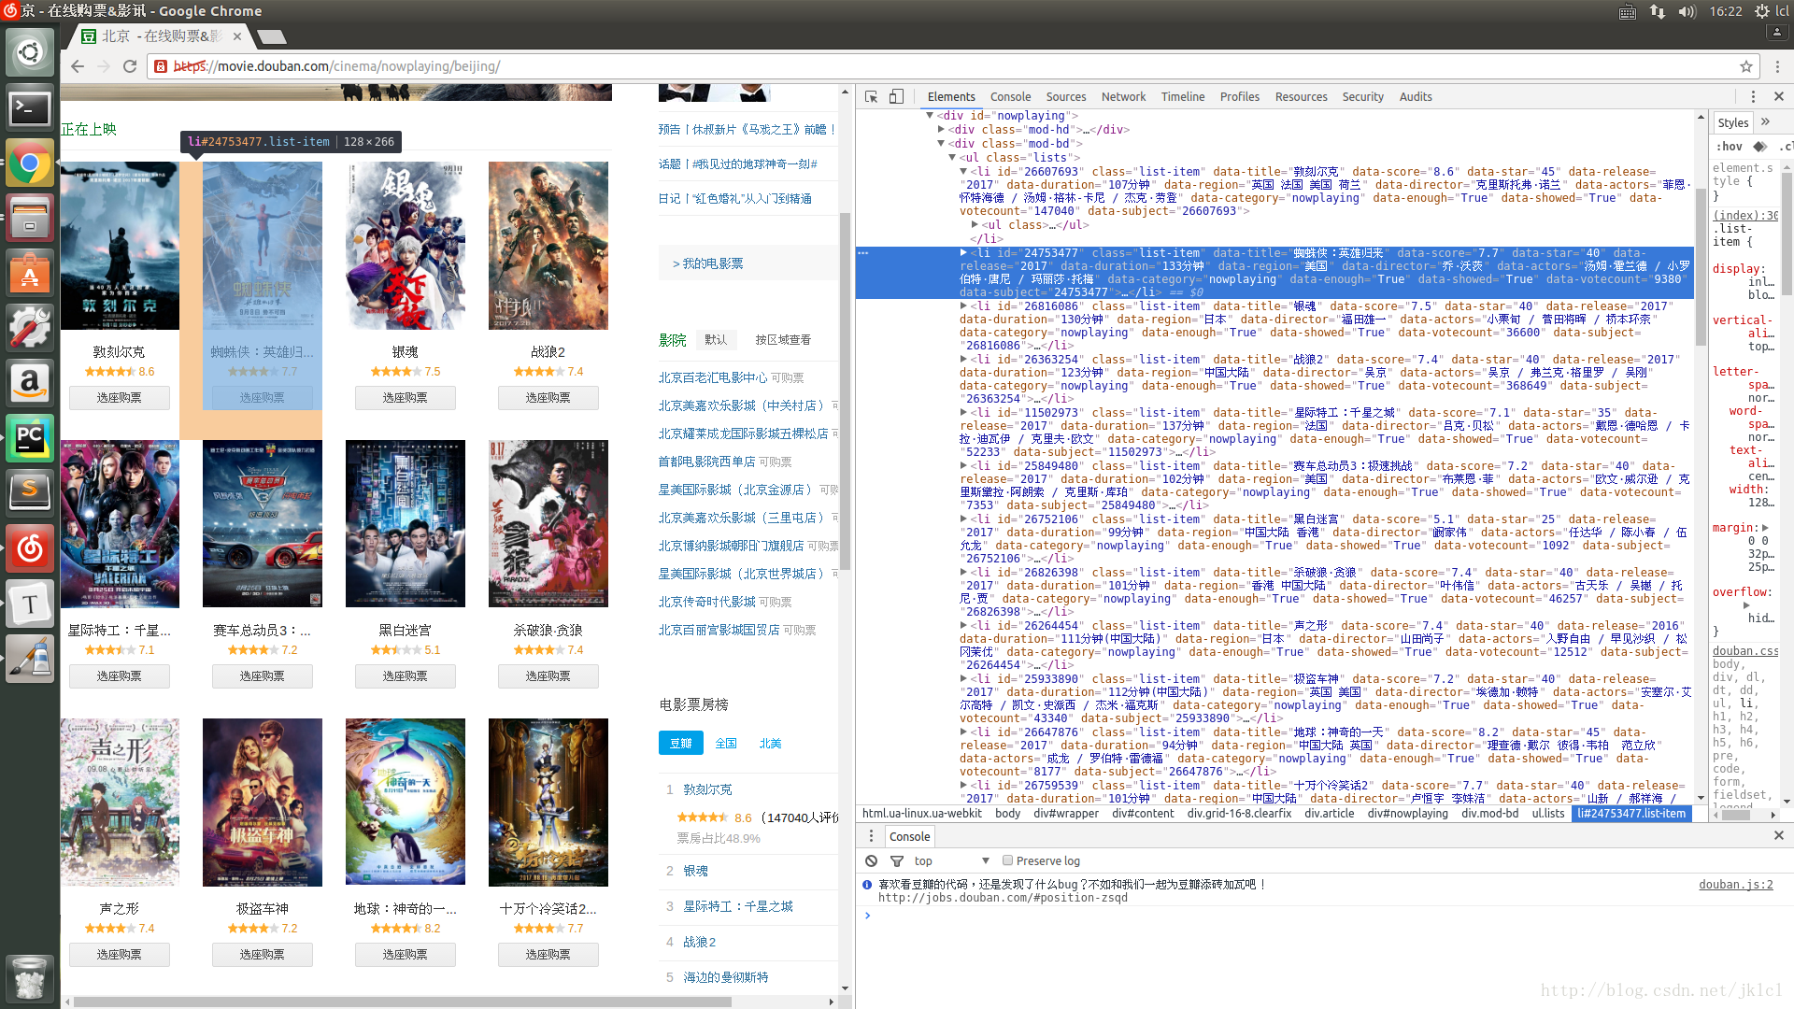Open the Timeline tab
This screenshot has height=1009, width=1794.
1183,96
